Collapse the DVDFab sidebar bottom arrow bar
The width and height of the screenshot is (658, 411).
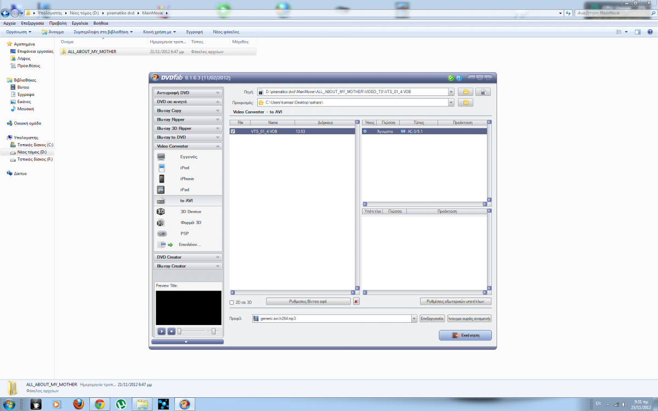tap(187, 342)
